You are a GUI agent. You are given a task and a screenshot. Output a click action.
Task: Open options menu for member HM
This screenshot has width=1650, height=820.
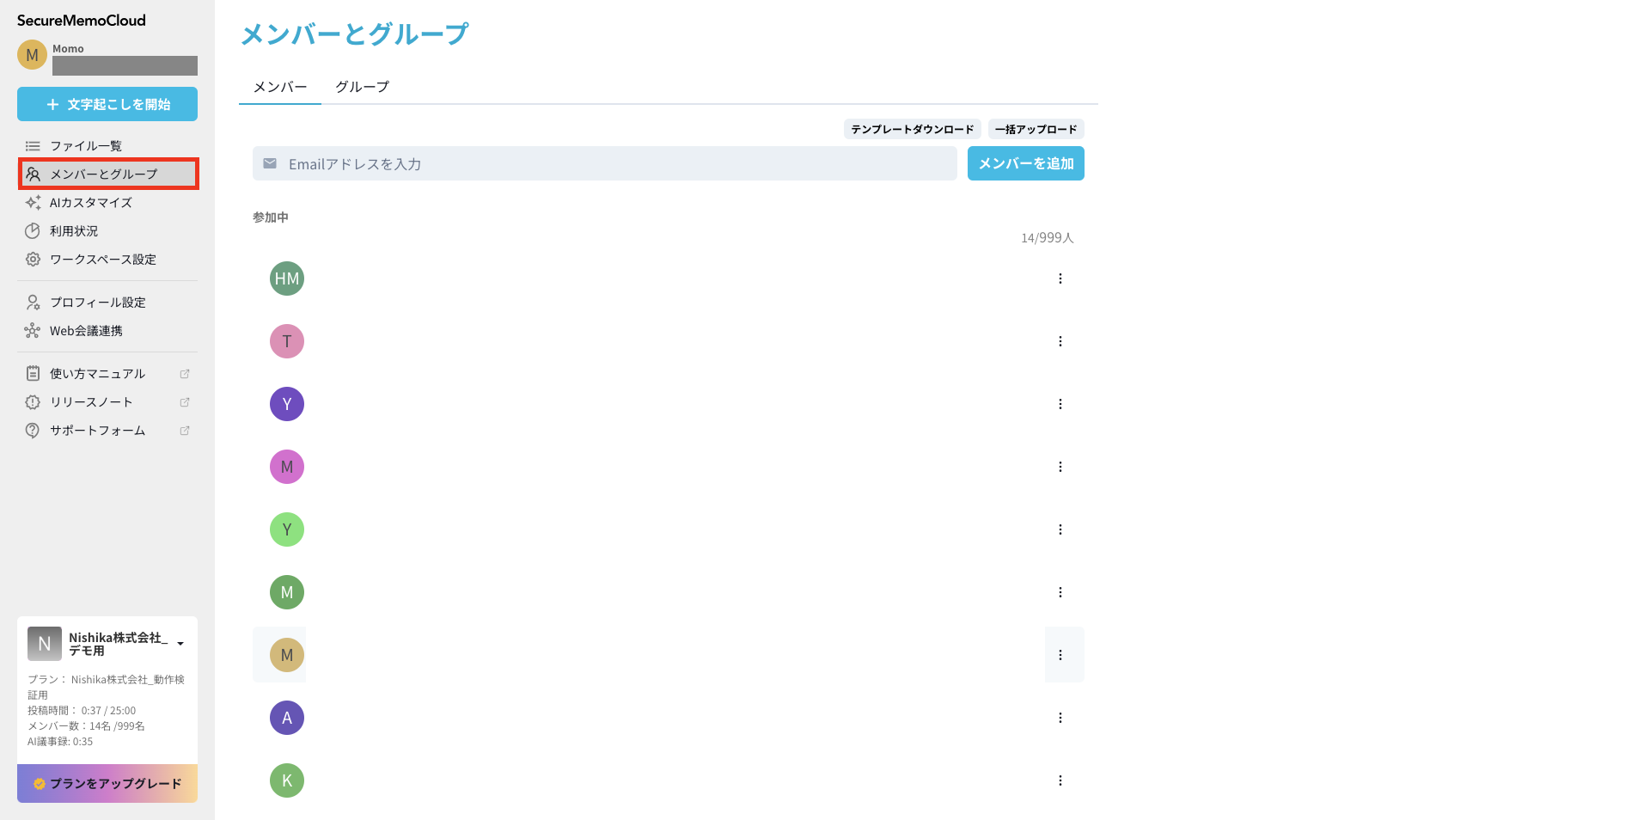1060,278
